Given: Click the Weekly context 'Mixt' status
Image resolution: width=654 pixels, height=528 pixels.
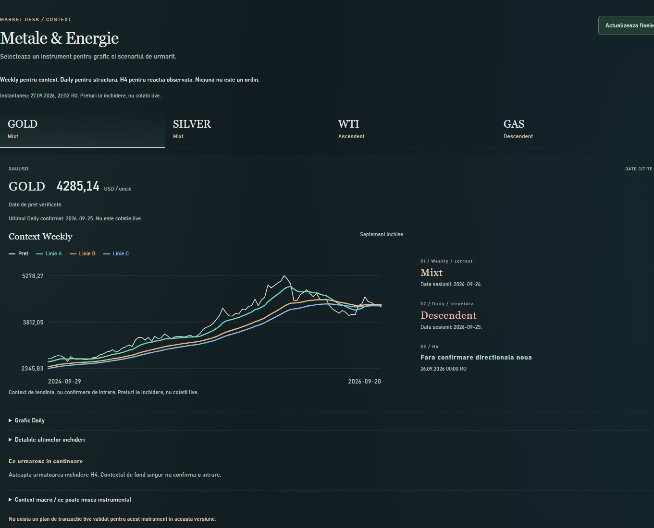Looking at the screenshot, I should [432, 273].
